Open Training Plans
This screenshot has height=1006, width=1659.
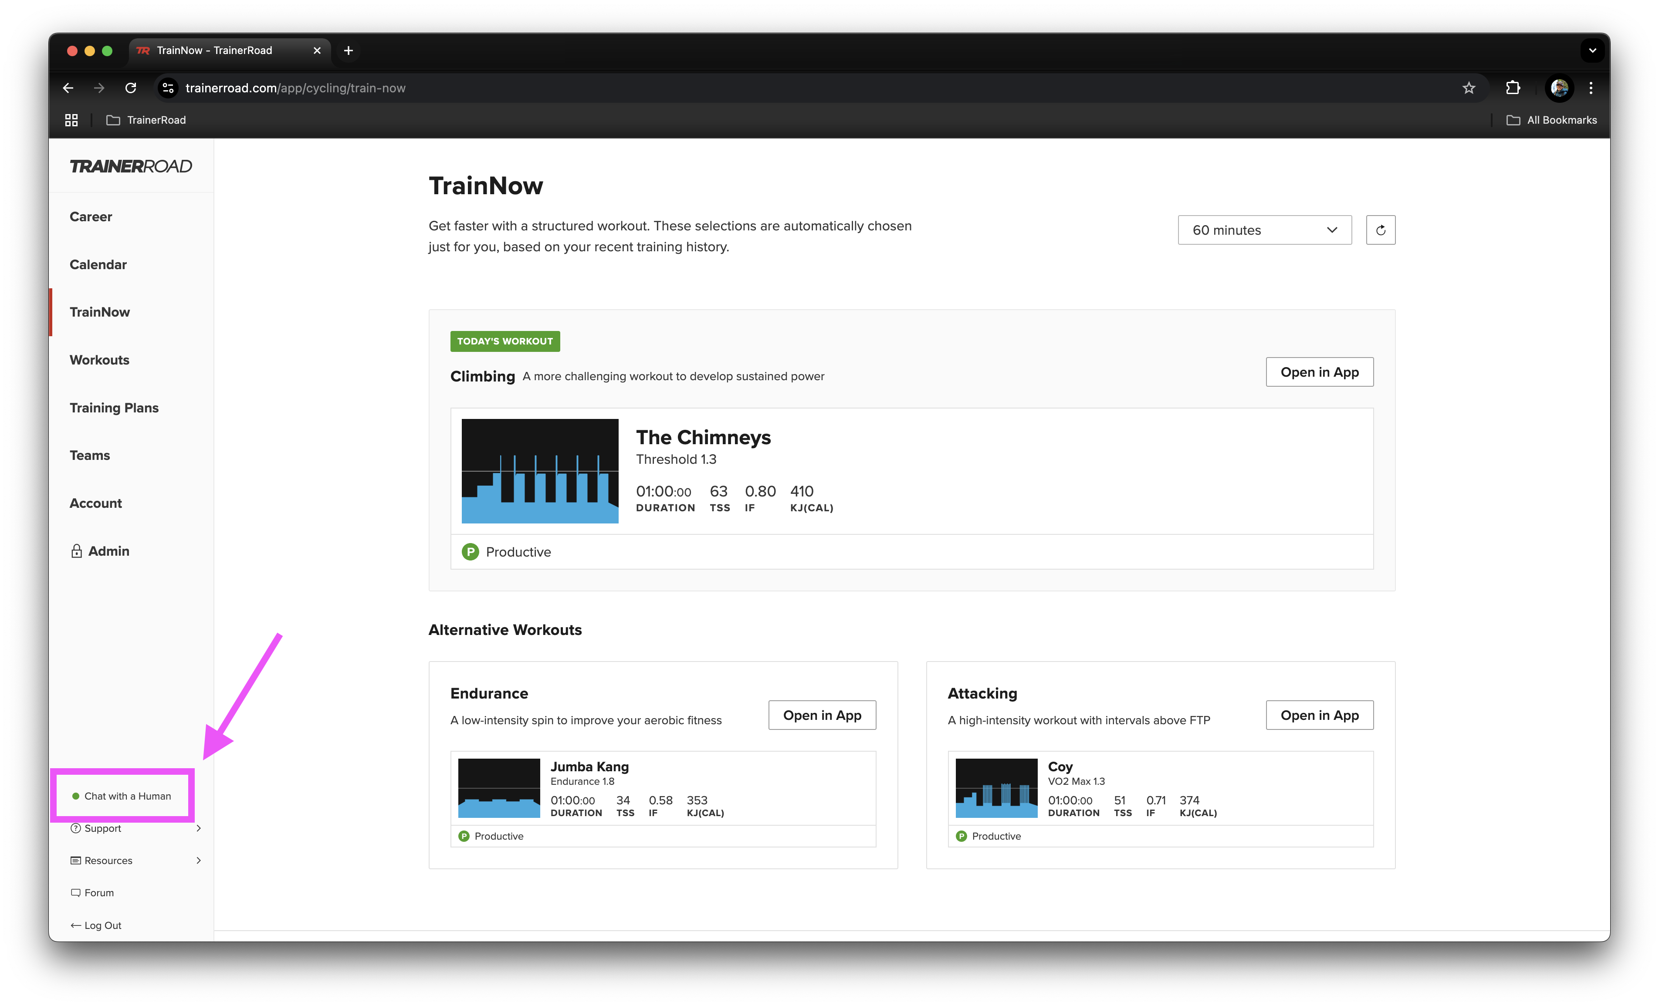coord(114,408)
